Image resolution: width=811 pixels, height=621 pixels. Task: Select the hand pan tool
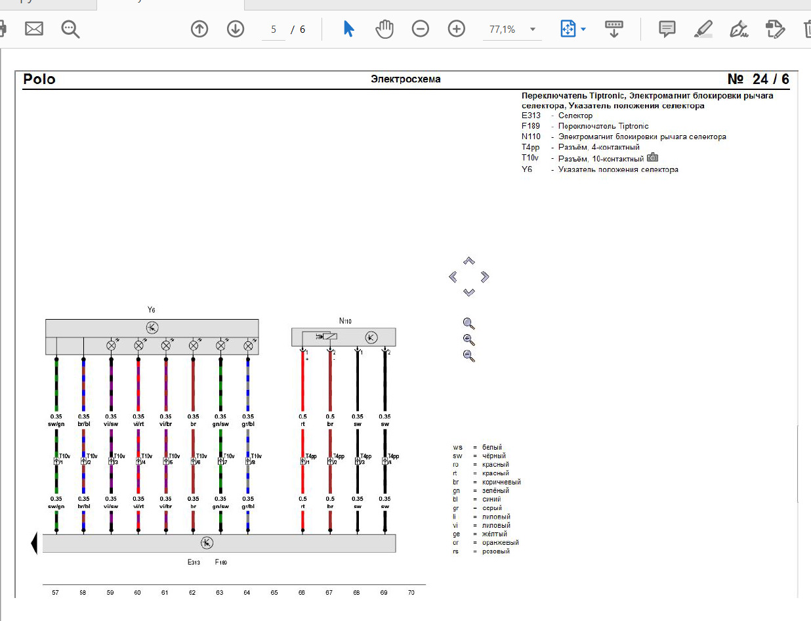tap(384, 29)
